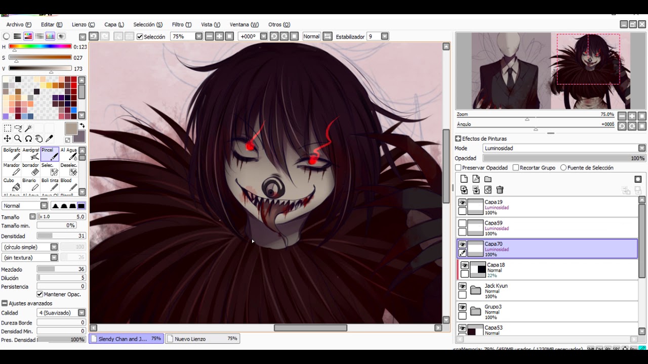Toggle the Selección checkbox
The height and width of the screenshot is (364, 648).
pyautogui.click(x=140, y=37)
